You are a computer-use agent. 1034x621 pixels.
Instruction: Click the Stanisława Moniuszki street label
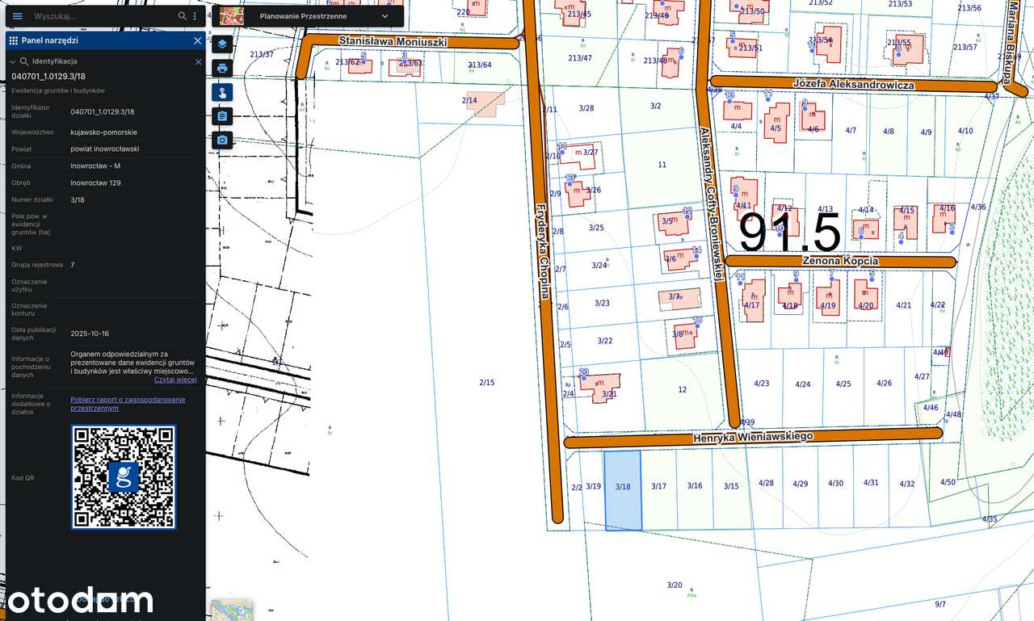pos(393,40)
